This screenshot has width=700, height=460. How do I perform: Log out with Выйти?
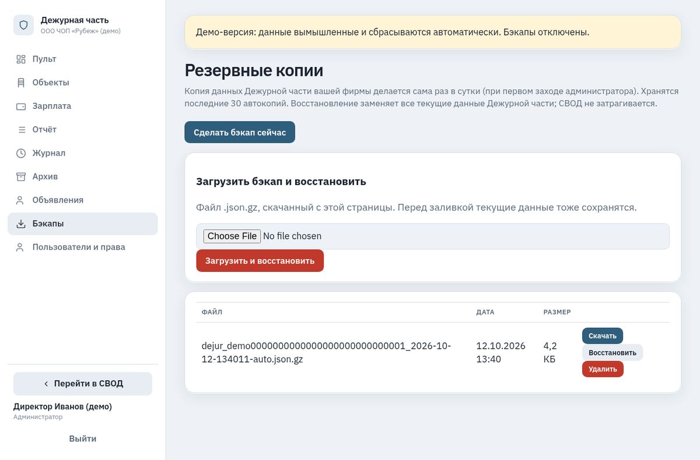(83, 438)
